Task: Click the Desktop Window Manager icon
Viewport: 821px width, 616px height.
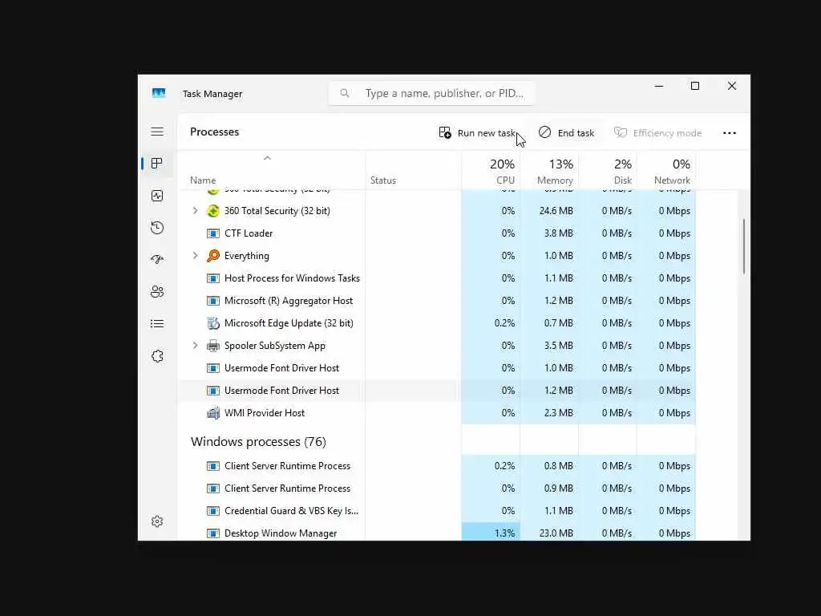Action: point(212,533)
